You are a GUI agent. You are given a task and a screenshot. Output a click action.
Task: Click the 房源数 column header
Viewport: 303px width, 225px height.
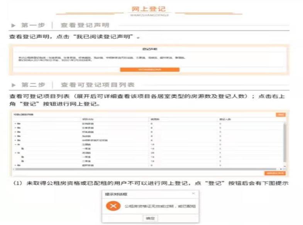pos(155,119)
